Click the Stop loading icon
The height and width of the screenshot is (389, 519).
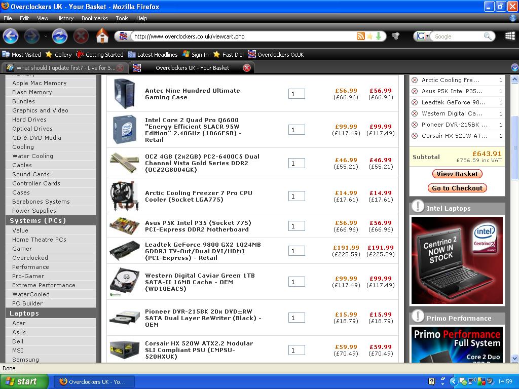[x=81, y=36]
